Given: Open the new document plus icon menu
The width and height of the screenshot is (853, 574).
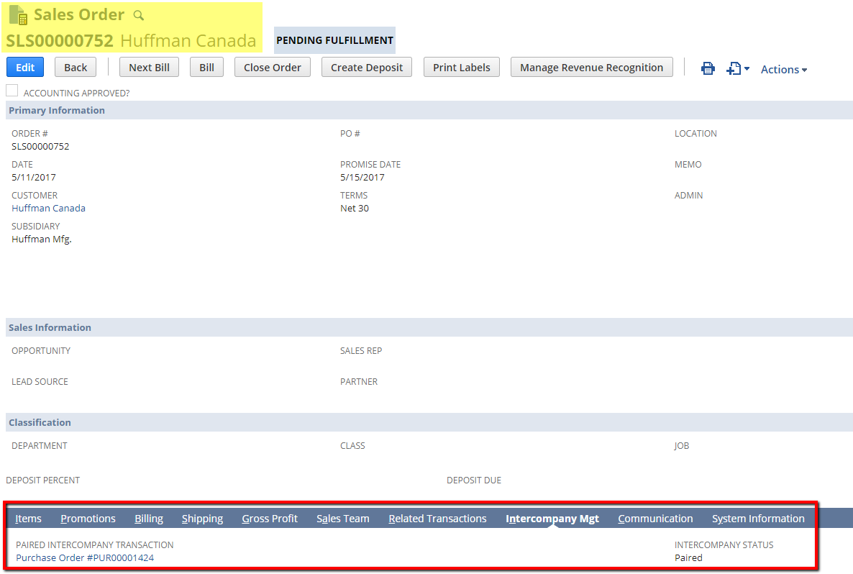Looking at the screenshot, I should click(737, 68).
